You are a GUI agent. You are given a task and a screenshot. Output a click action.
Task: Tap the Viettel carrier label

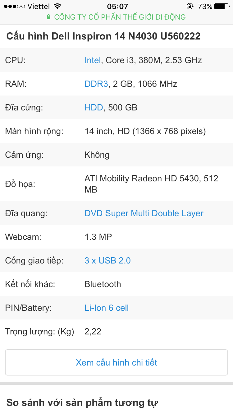(x=39, y=6)
